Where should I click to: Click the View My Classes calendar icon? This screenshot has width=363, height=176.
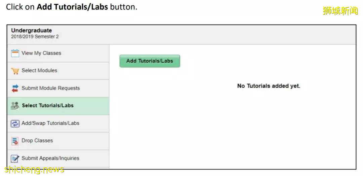[15, 53]
